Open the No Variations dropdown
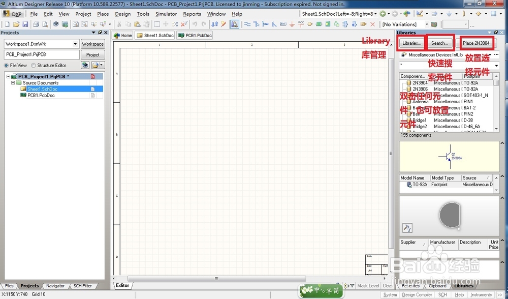The height and width of the screenshot is (299, 508). (427, 24)
